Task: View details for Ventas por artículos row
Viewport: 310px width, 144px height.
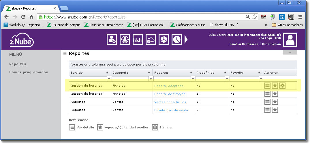Action: [267, 102]
